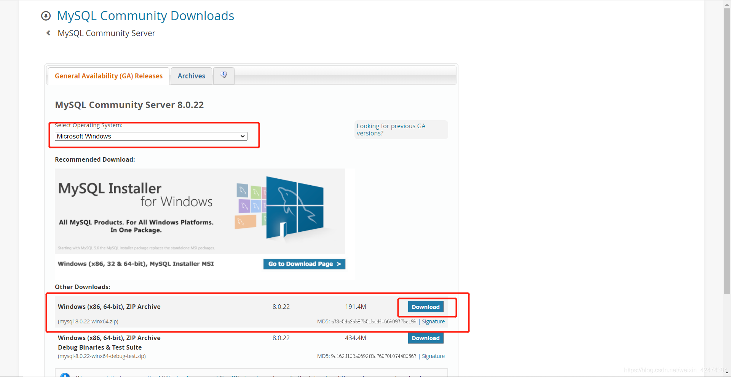Image resolution: width=731 pixels, height=377 pixels.
Task: Open the information icon tab
Action: click(x=223, y=75)
